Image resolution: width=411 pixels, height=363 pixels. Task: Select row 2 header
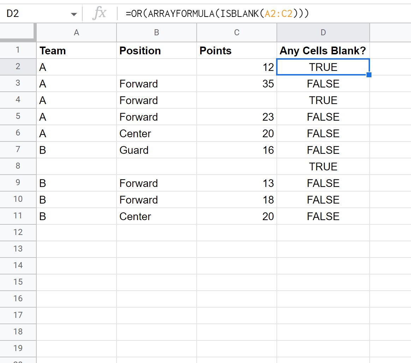point(18,67)
